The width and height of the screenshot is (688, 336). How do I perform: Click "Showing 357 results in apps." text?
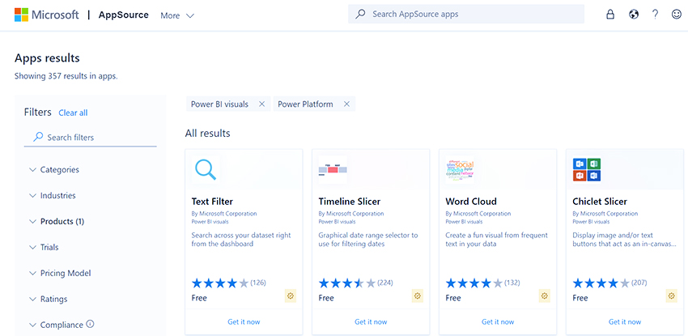point(66,76)
